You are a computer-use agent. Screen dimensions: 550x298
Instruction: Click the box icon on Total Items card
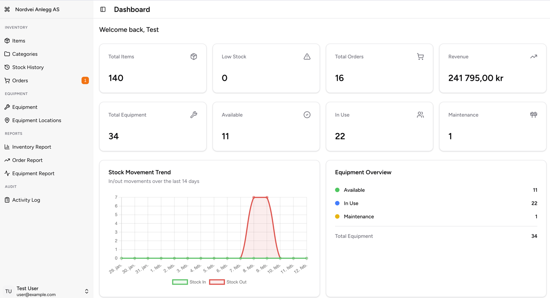click(x=194, y=56)
